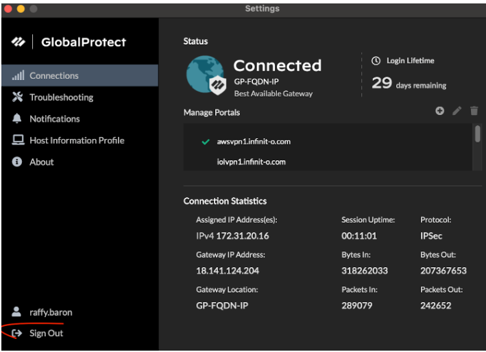
Task: Go to the Notifications section
Action: pos(80,118)
